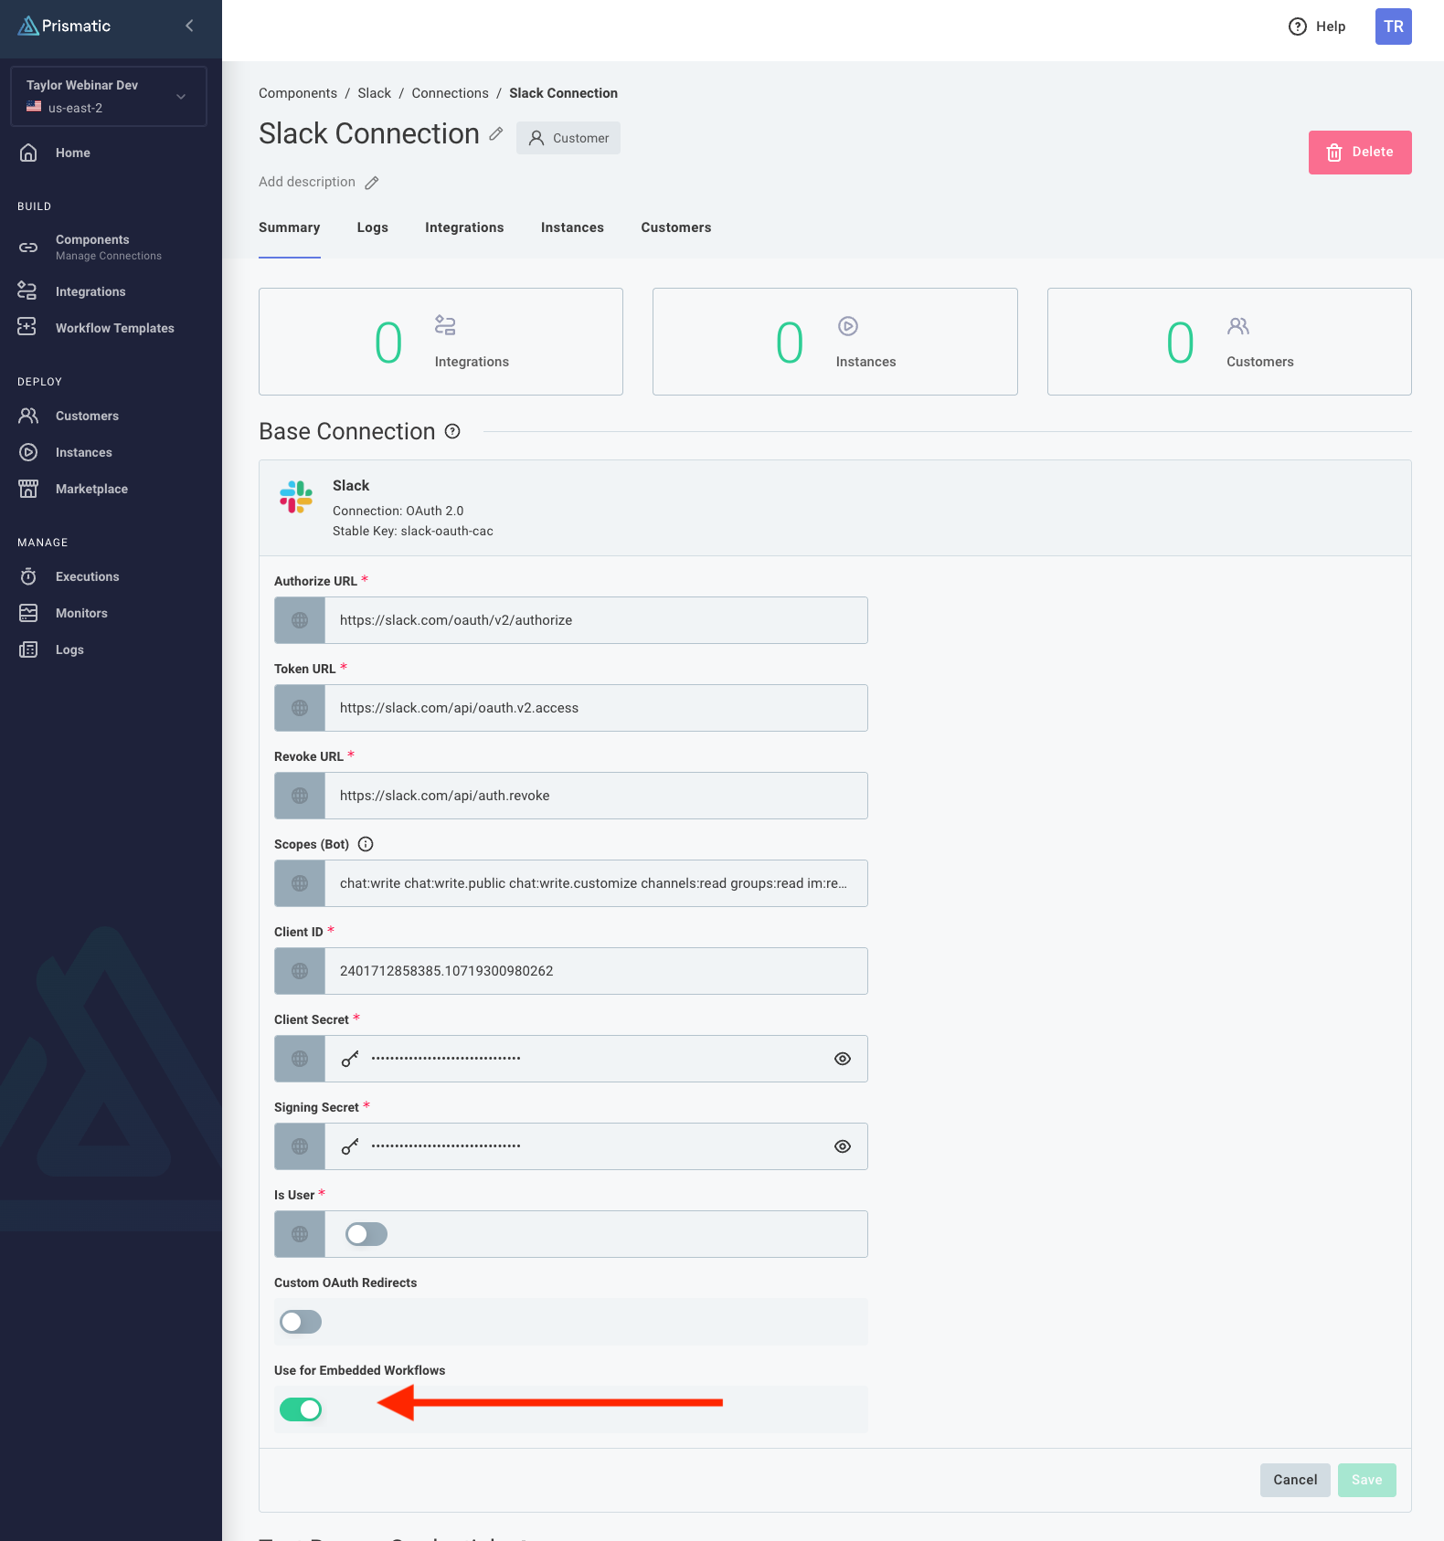Screen dimensions: 1444x1541
Task: Toggle the Is User switch
Action: 366,1234
